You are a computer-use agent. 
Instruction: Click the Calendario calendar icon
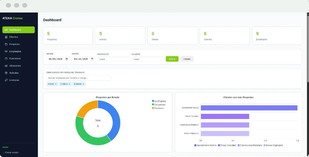point(6,59)
